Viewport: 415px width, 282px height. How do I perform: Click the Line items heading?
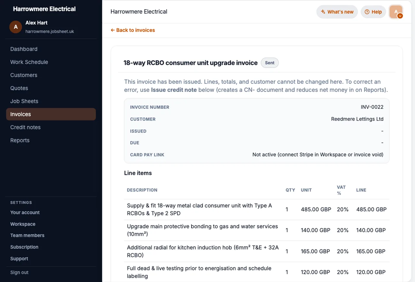pyautogui.click(x=138, y=173)
